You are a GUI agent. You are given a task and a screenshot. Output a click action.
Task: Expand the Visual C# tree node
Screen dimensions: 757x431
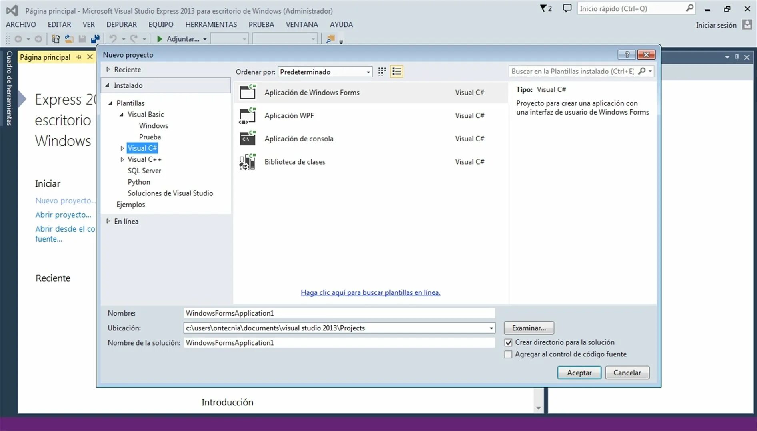[122, 148]
